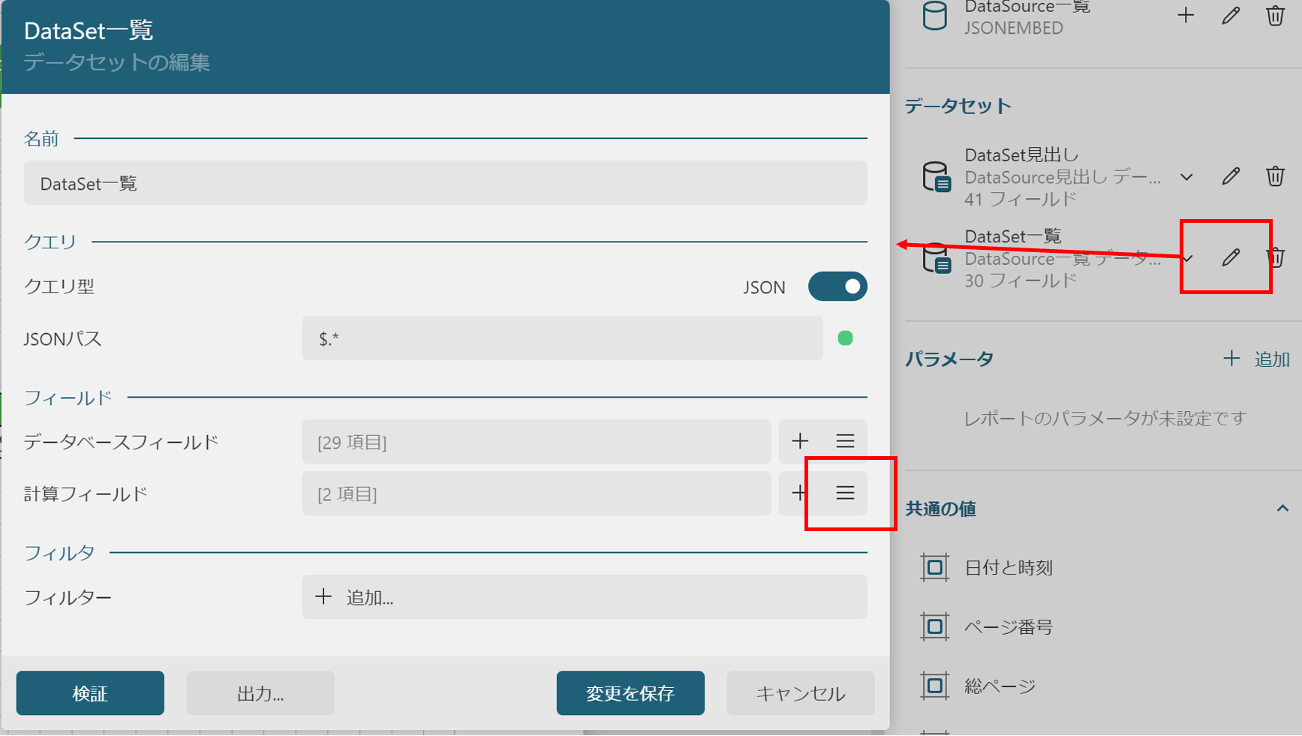Delete the DataSet一覧 dataset

coord(1275,257)
